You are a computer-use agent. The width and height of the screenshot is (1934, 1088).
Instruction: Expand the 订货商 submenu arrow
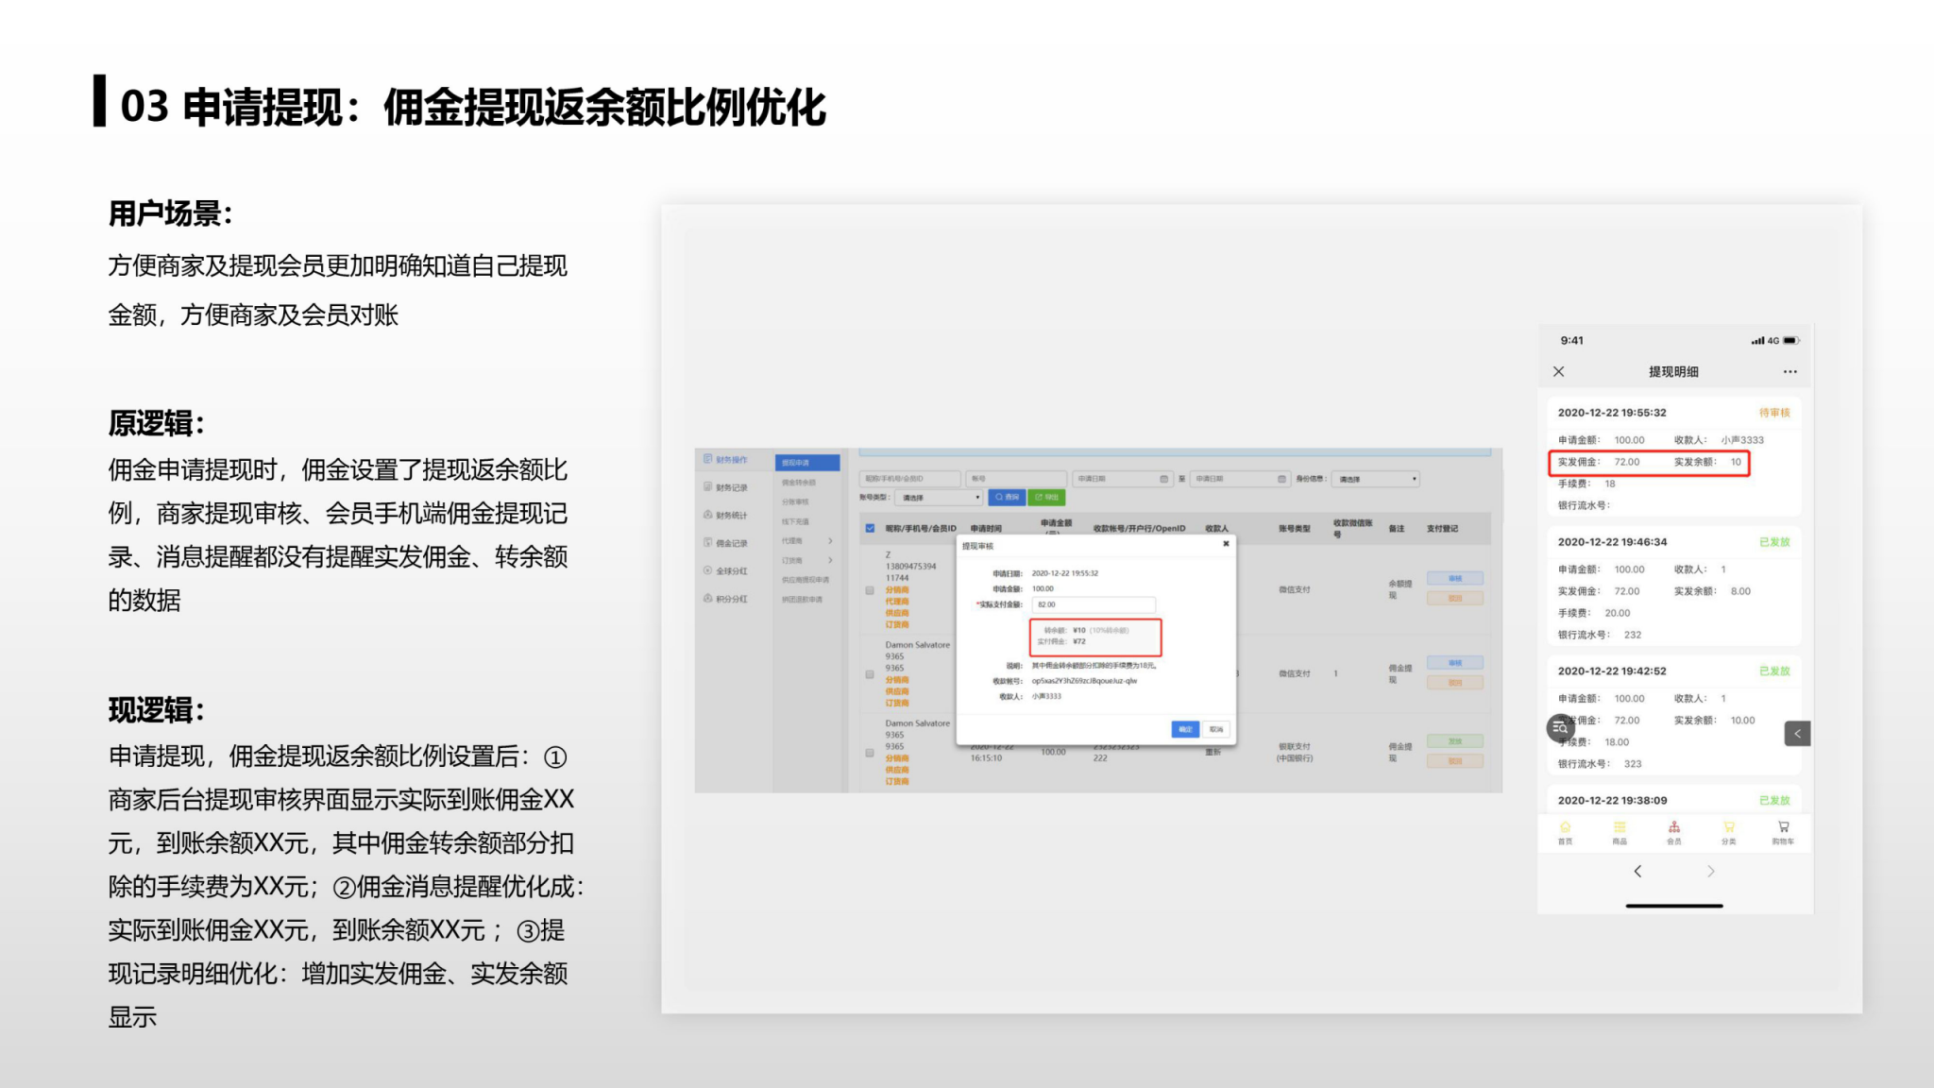(x=830, y=560)
